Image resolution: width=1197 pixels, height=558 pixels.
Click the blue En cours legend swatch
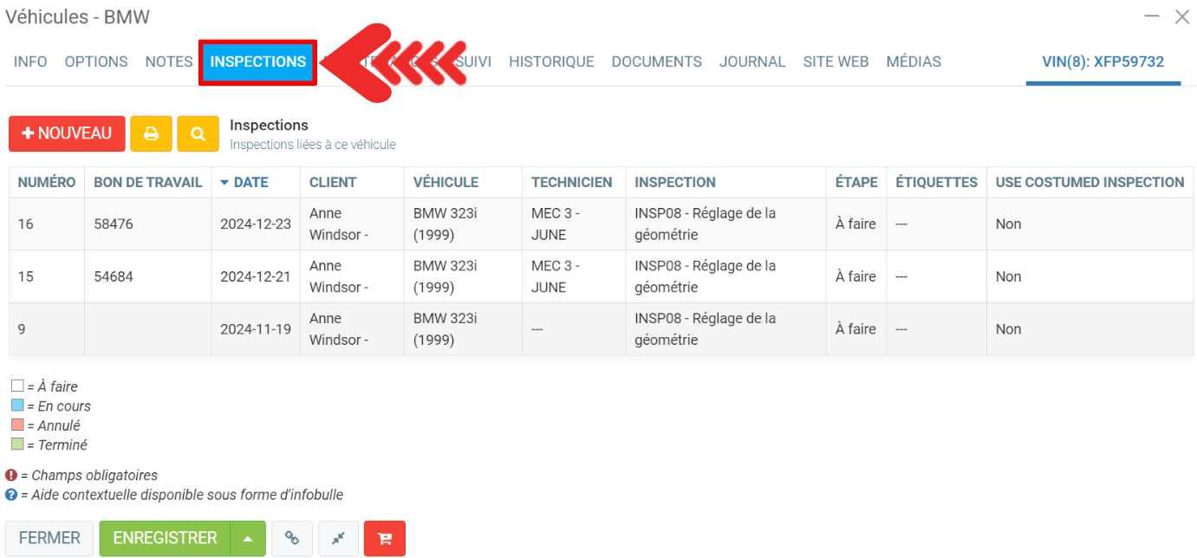tap(17, 406)
